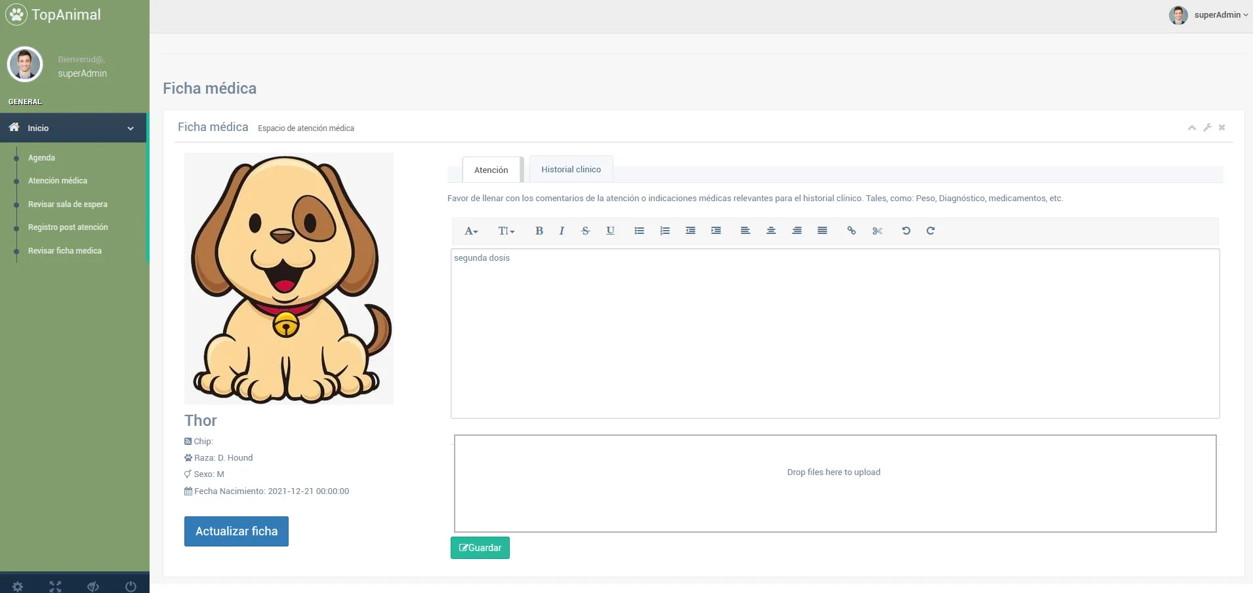Screen dimensions: 1253x593
Task: Toggle fullscreen from sidebar footer
Action: click(x=55, y=586)
